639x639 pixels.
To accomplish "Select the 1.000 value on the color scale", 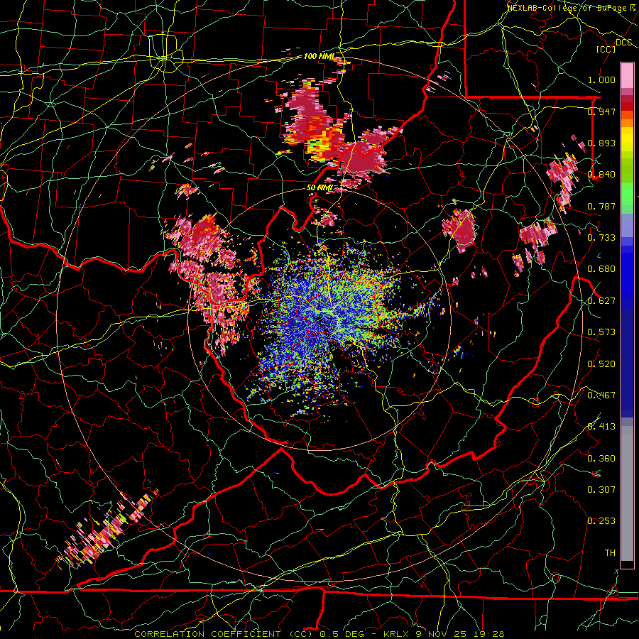I will [601, 80].
